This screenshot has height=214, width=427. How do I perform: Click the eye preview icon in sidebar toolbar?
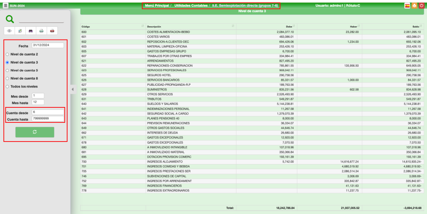point(9,31)
